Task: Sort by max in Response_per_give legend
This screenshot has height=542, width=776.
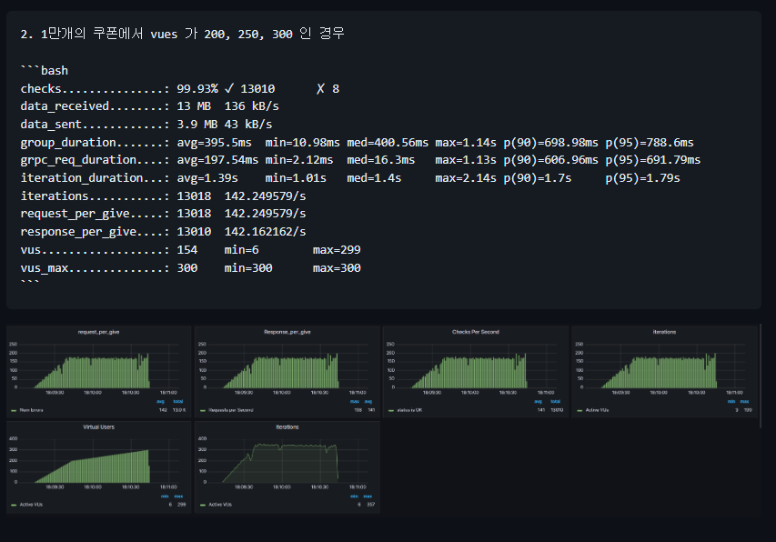Action: pyautogui.click(x=355, y=402)
